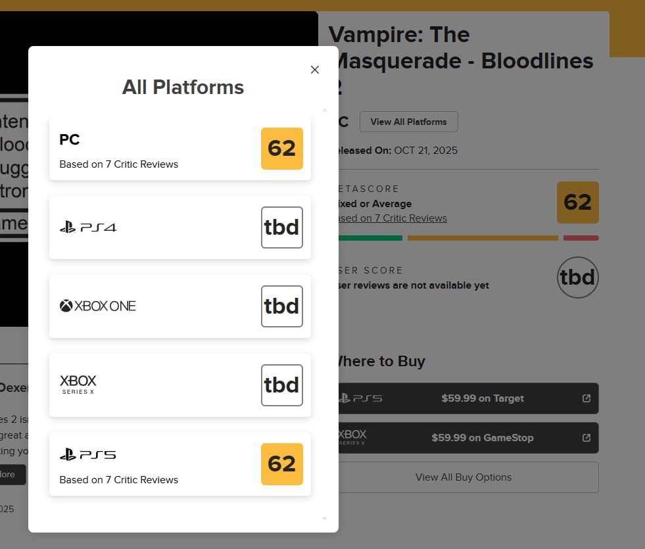Click the Xbox One logo
645x549 pixels.
98,306
